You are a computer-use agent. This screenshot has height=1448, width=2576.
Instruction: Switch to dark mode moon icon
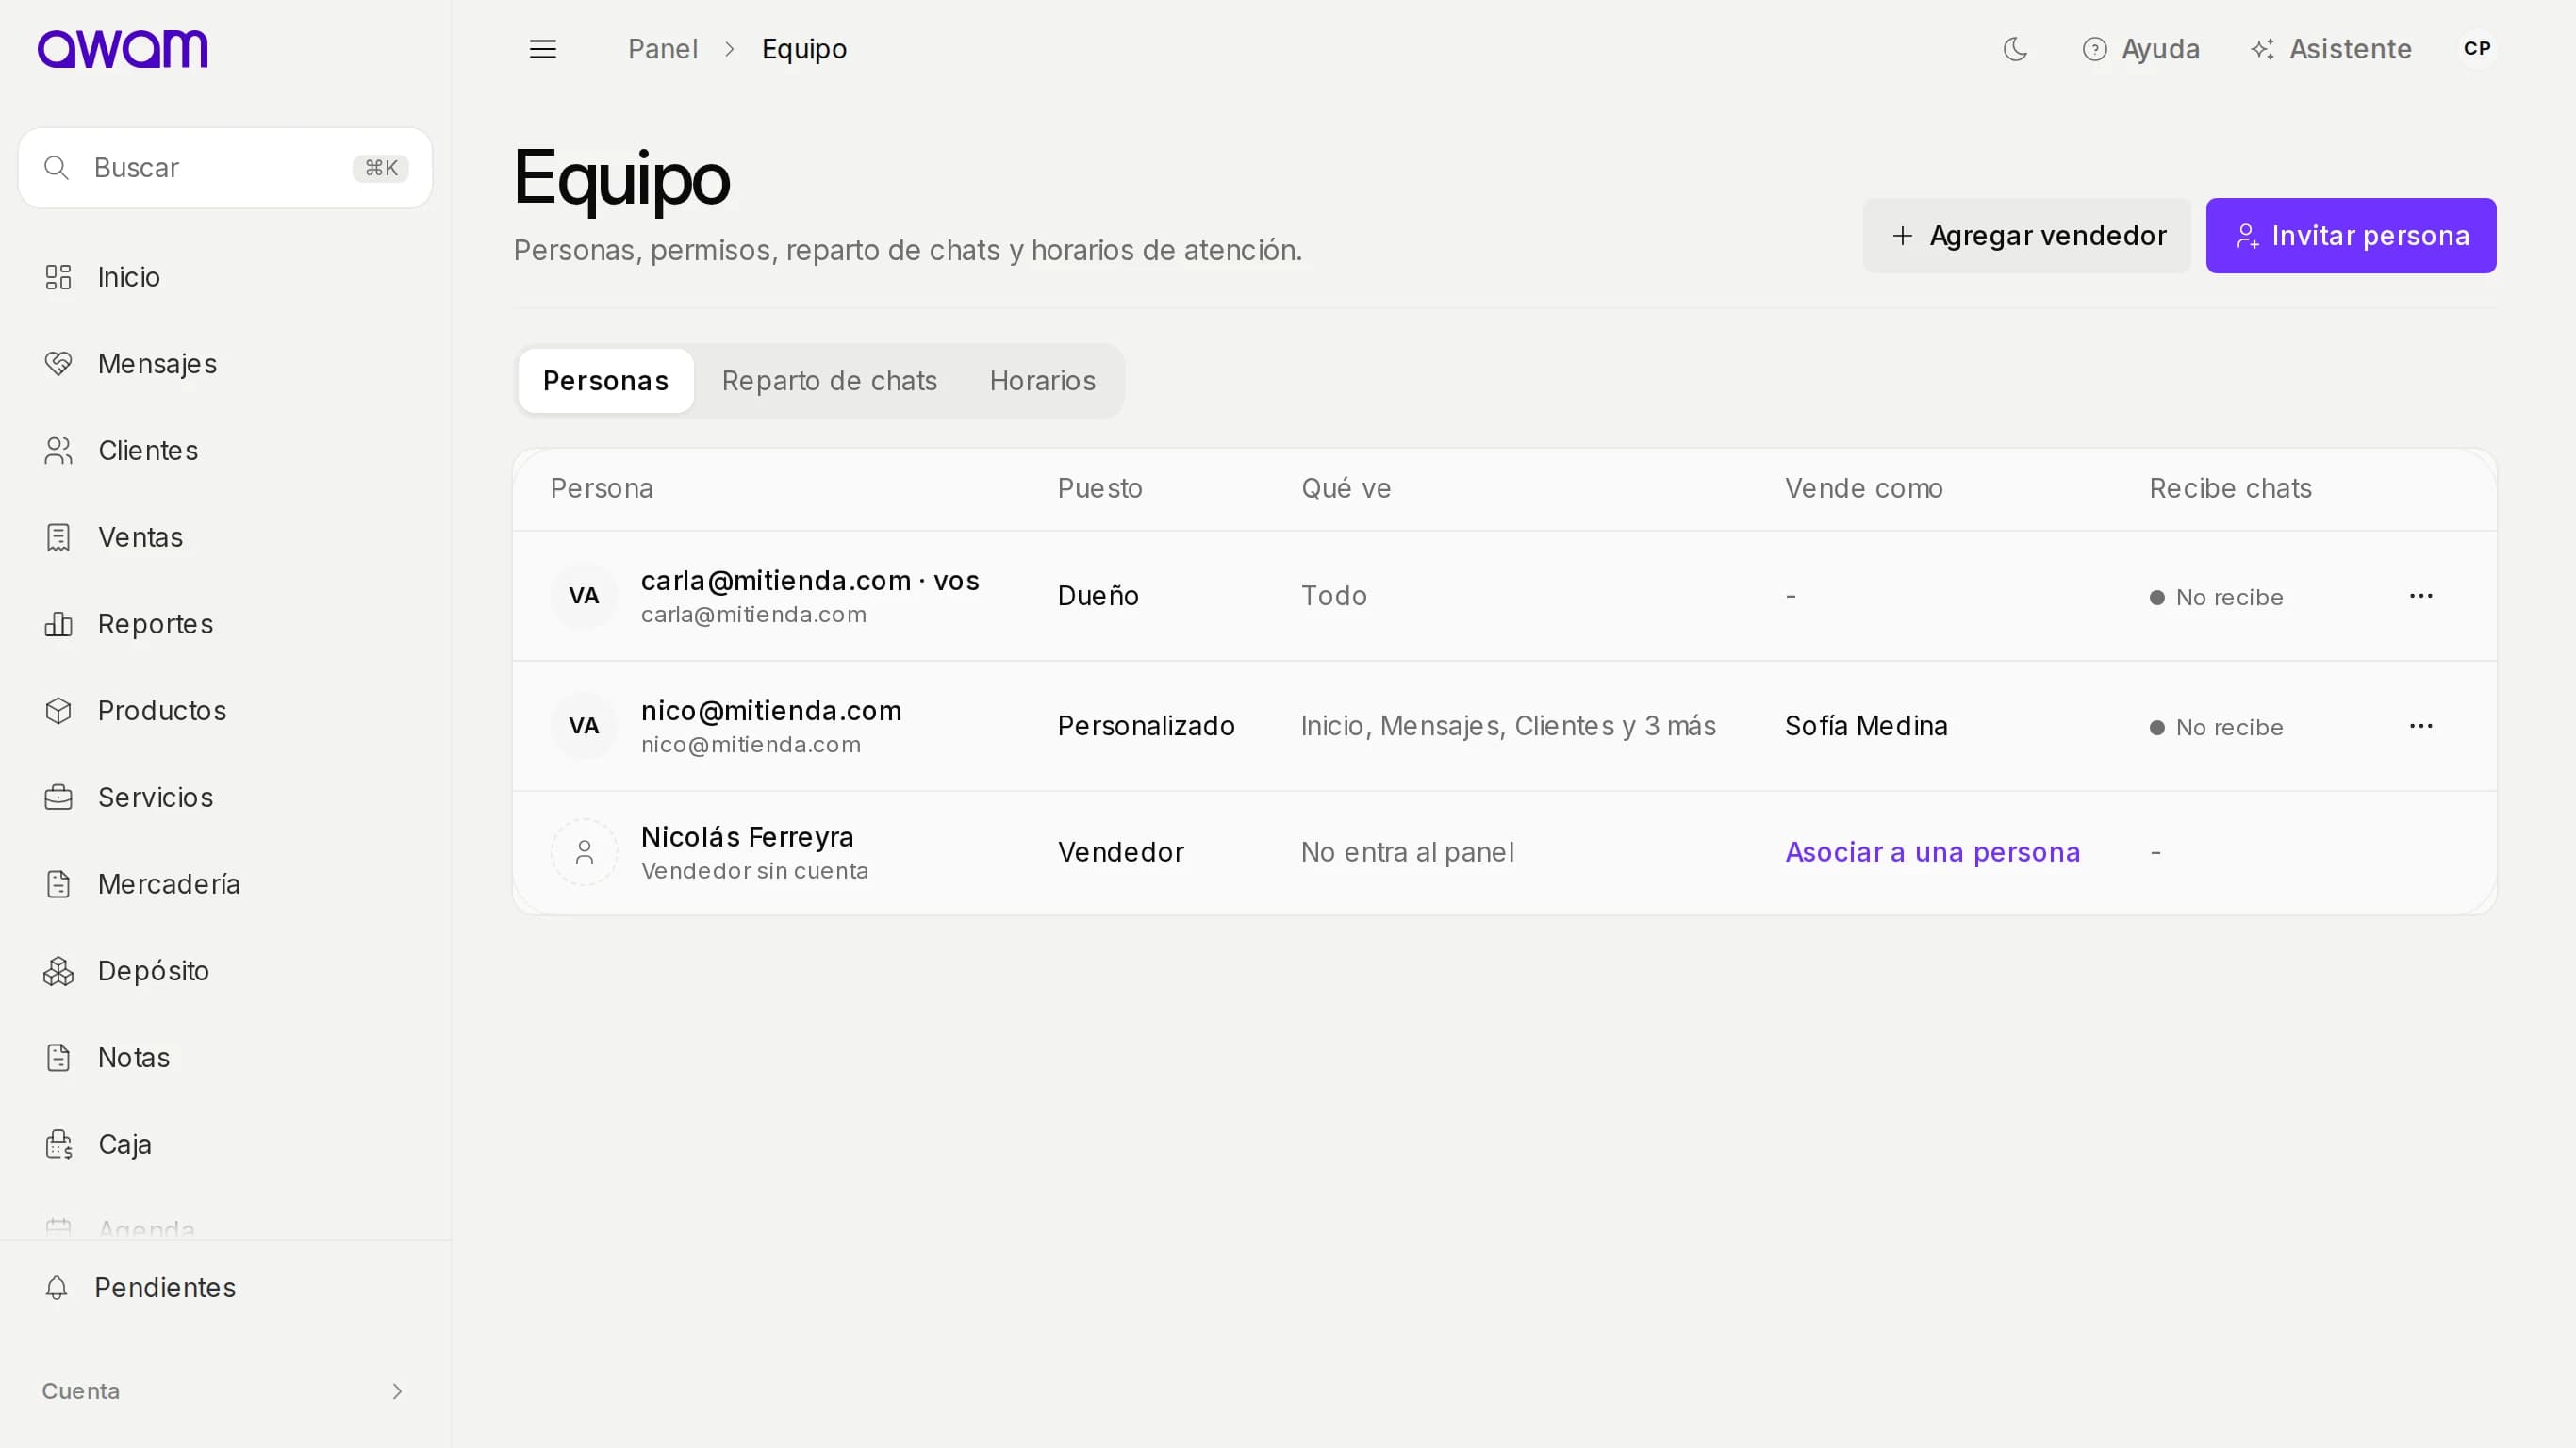click(2015, 49)
